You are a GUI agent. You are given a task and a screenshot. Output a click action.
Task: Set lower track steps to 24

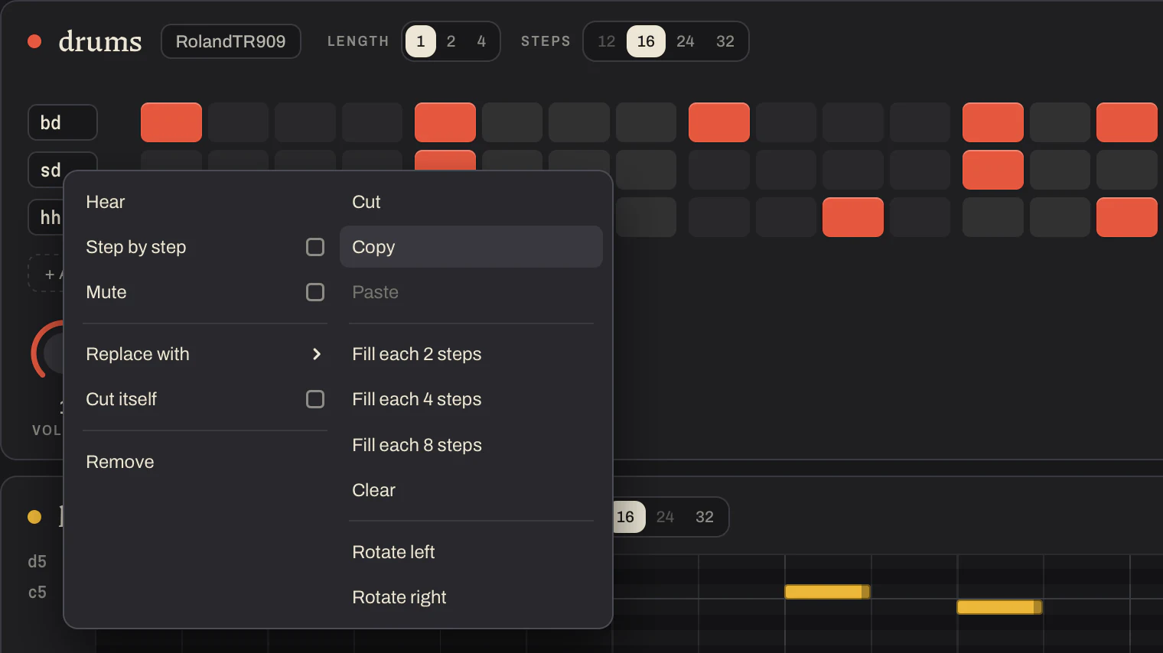[666, 517]
